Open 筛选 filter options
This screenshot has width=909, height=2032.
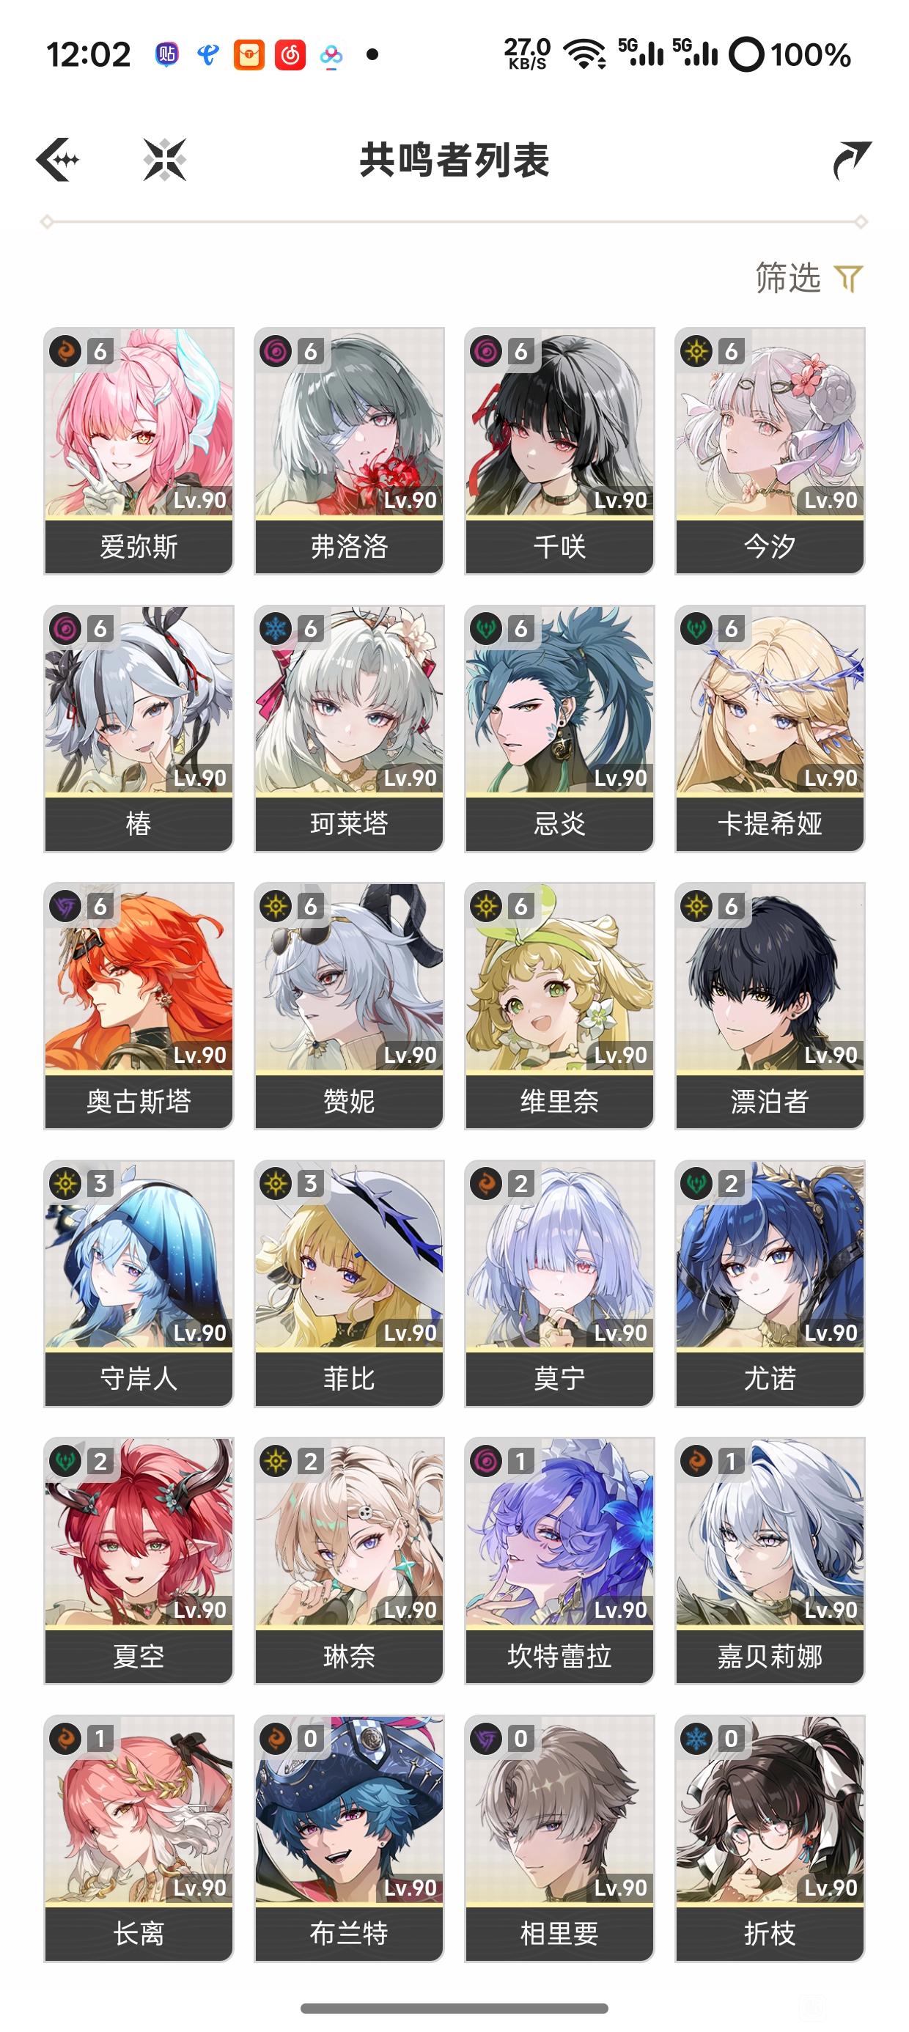pyautogui.click(x=809, y=279)
